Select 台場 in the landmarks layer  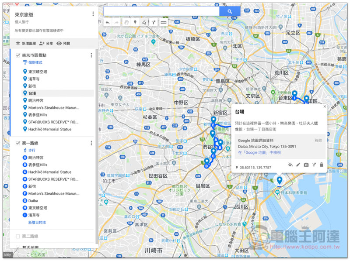point(32,93)
